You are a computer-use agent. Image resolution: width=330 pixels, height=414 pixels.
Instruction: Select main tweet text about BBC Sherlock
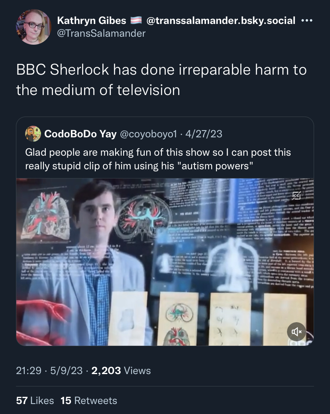point(161,80)
